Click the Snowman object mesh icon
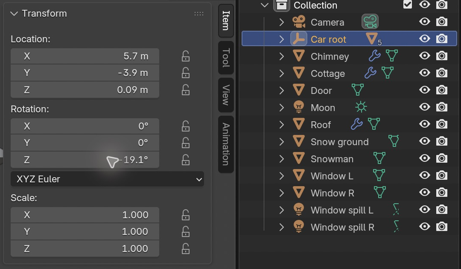Viewport: 461px width, 269px height. (299, 158)
